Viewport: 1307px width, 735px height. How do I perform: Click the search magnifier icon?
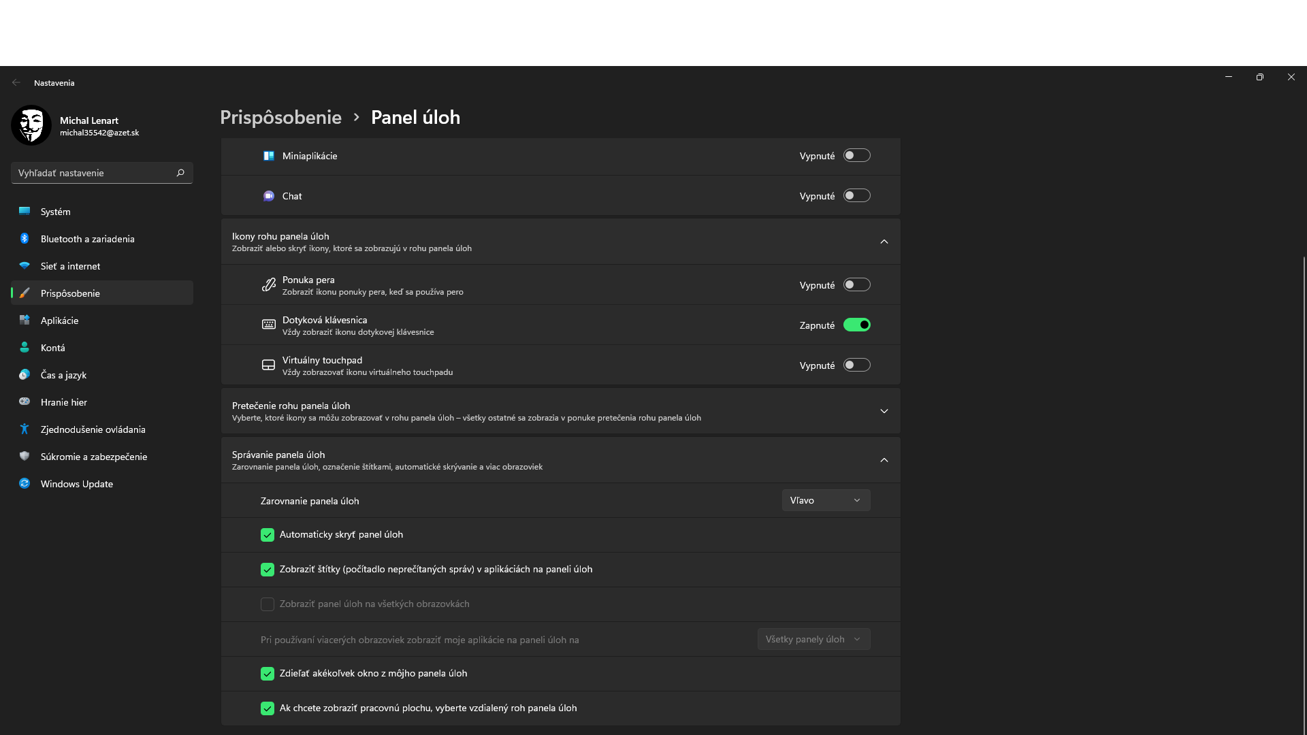click(180, 173)
